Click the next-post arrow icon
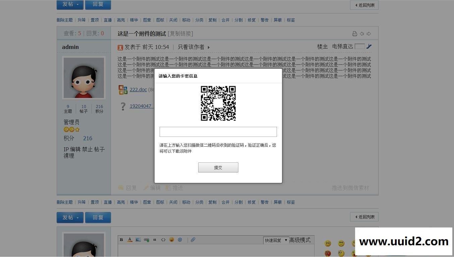The width and height of the screenshot is (454, 257). [369, 34]
